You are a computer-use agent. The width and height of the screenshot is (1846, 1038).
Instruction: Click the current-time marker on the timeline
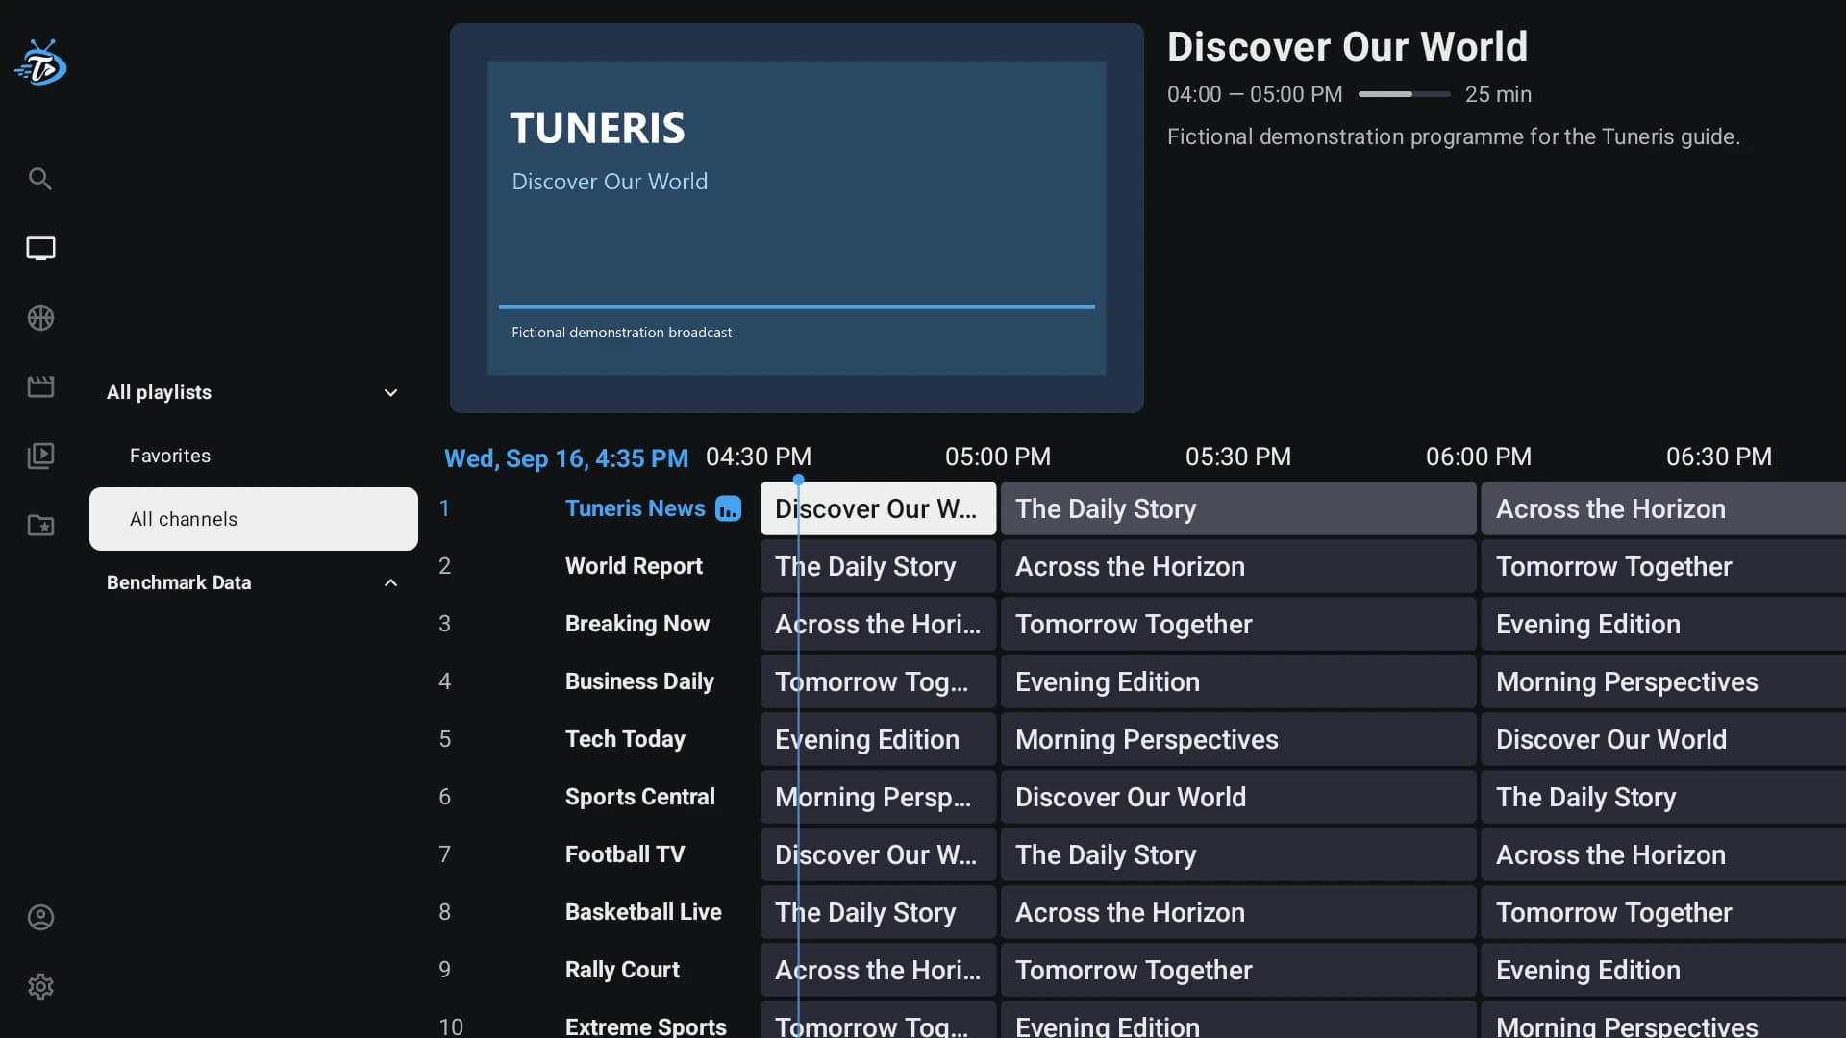click(798, 479)
